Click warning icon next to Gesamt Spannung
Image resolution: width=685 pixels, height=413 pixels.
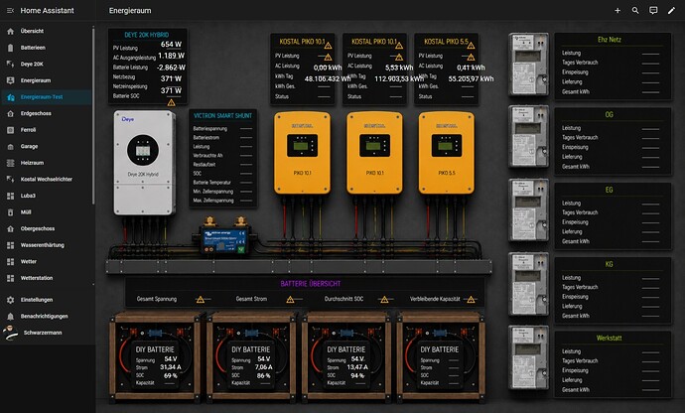(x=201, y=300)
